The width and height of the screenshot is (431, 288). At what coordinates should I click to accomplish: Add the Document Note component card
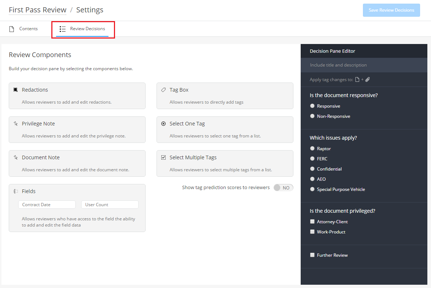tap(77, 163)
